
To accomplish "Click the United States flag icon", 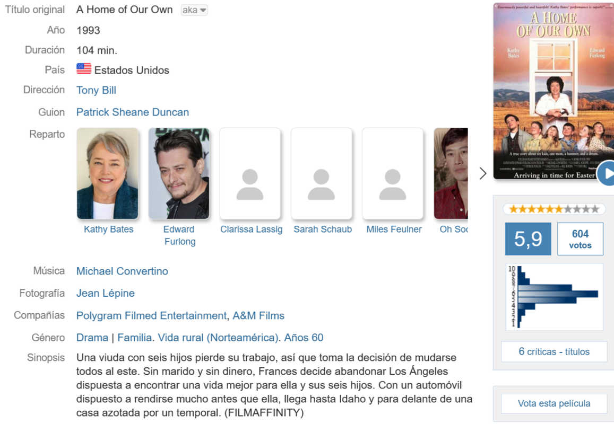I will (x=84, y=69).
